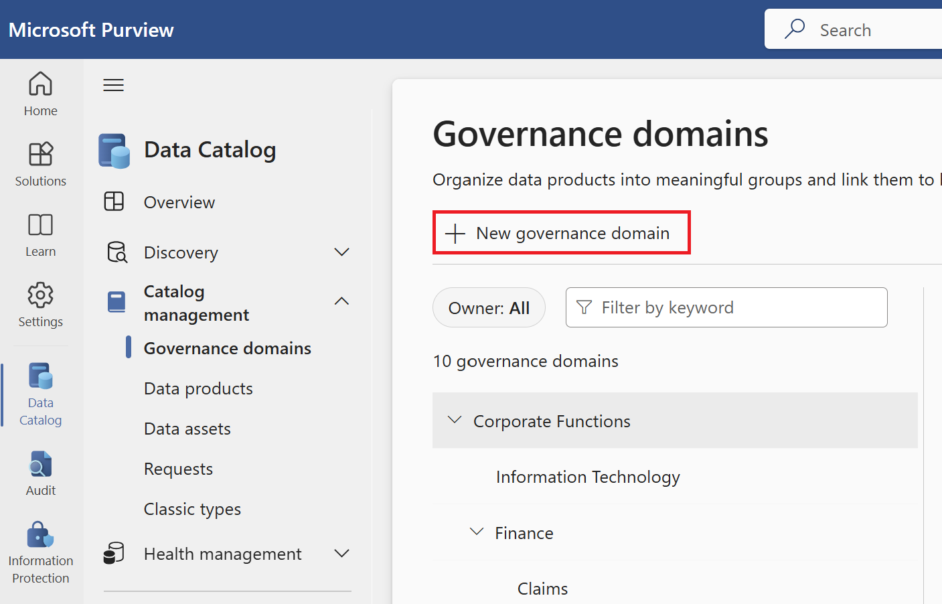Collapse the Finance domain chevron

[x=477, y=532]
